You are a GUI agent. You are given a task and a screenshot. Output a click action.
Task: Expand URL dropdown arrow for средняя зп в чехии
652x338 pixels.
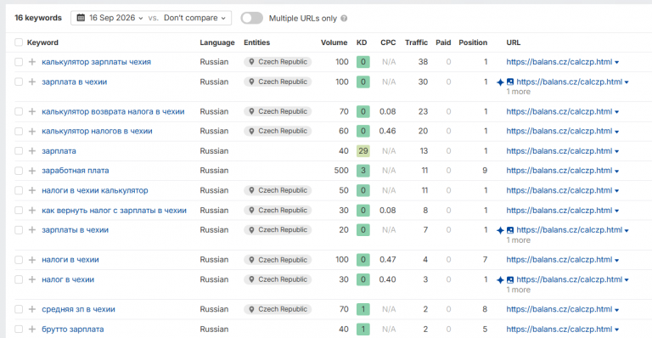(616, 310)
